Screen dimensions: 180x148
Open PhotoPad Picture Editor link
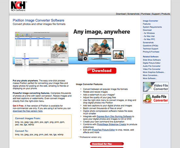click(x=103, y=130)
